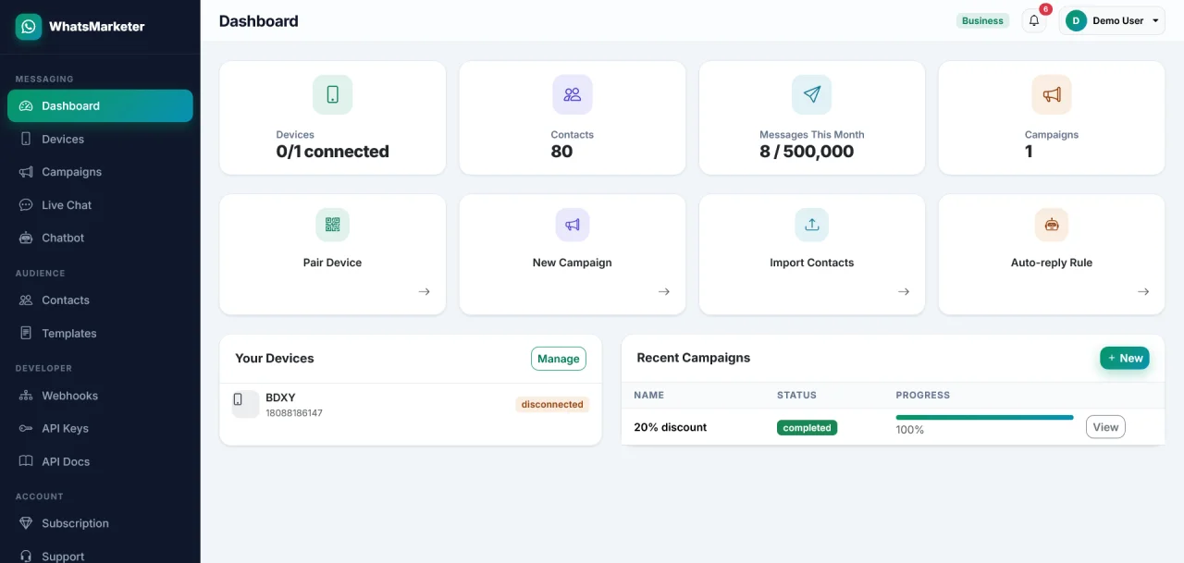Click the Webhooks diagram icon in sidebar
Screen dimensions: 1184x563
coord(26,396)
